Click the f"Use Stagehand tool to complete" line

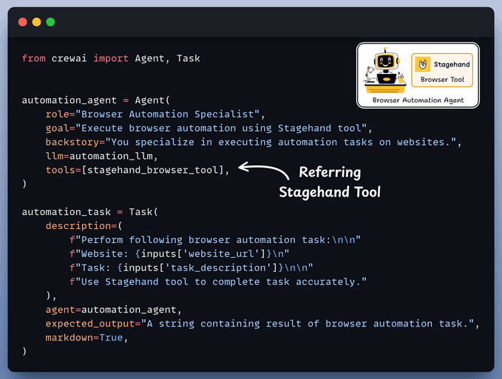tap(218, 281)
